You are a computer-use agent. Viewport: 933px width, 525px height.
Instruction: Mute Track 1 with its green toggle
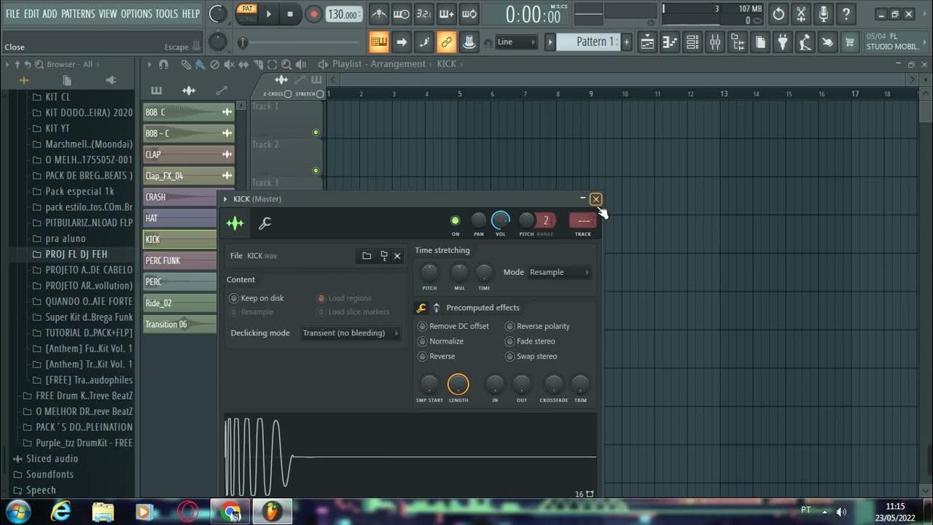tap(316, 133)
